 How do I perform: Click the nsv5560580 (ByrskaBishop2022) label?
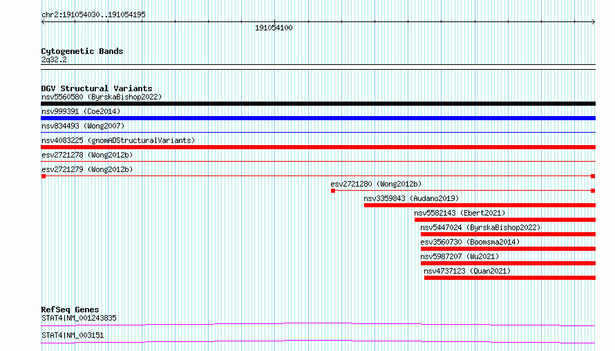[x=102, y=97]
